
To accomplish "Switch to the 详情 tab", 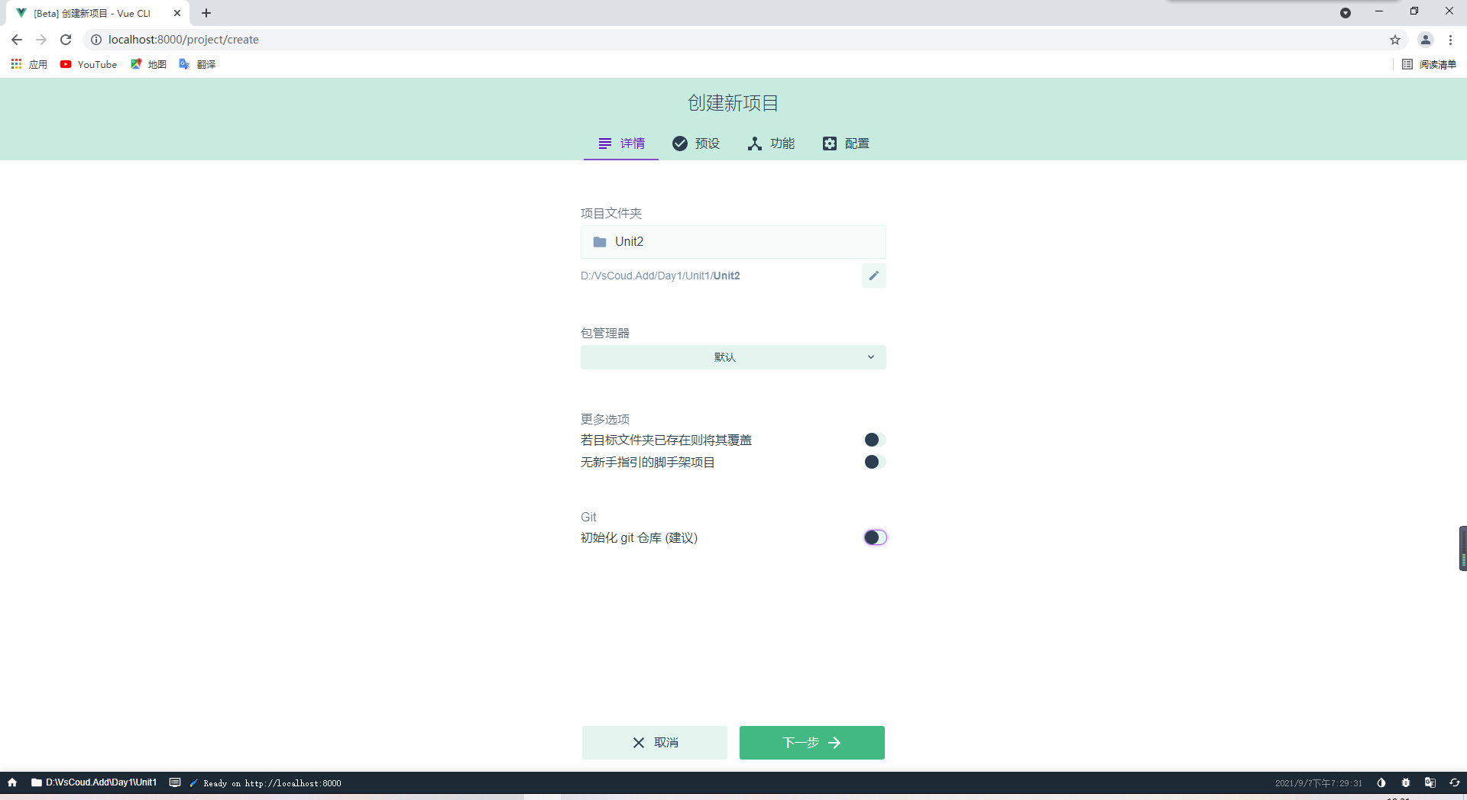I will coord(621,144).
